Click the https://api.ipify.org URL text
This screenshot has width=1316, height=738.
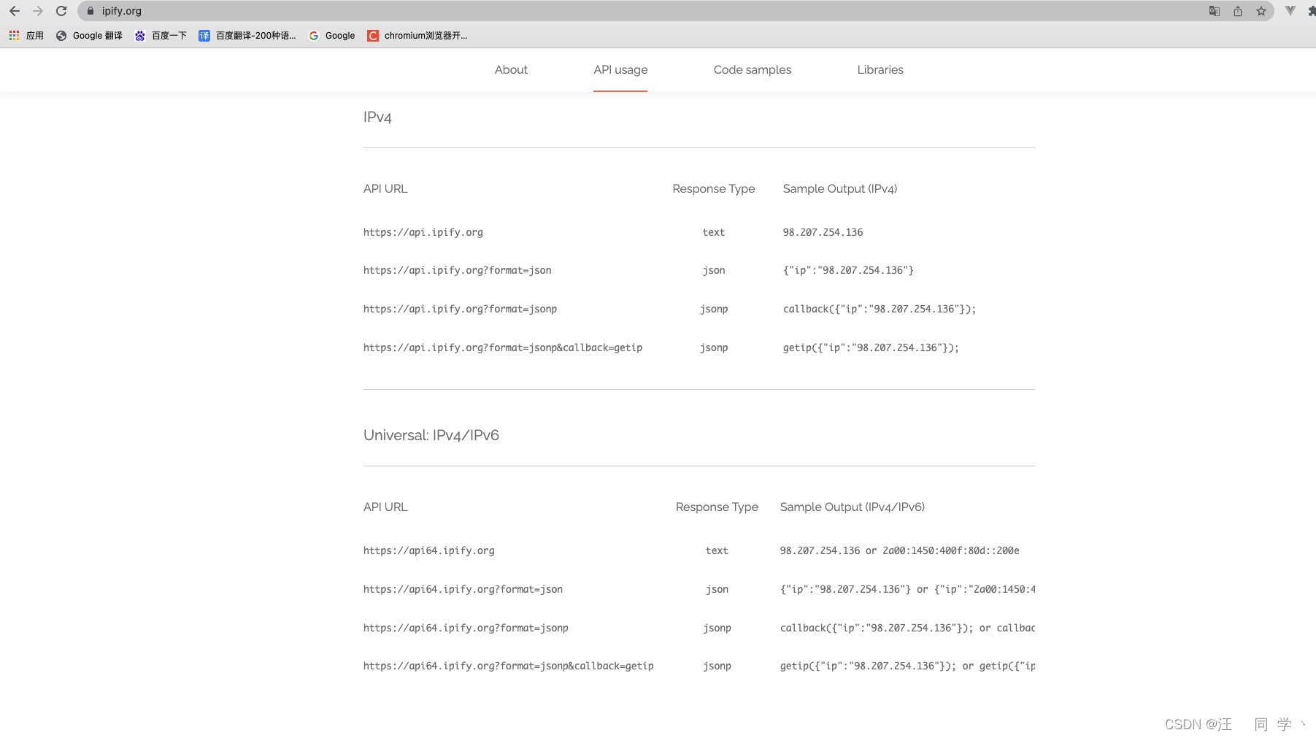tap(423, 232)
